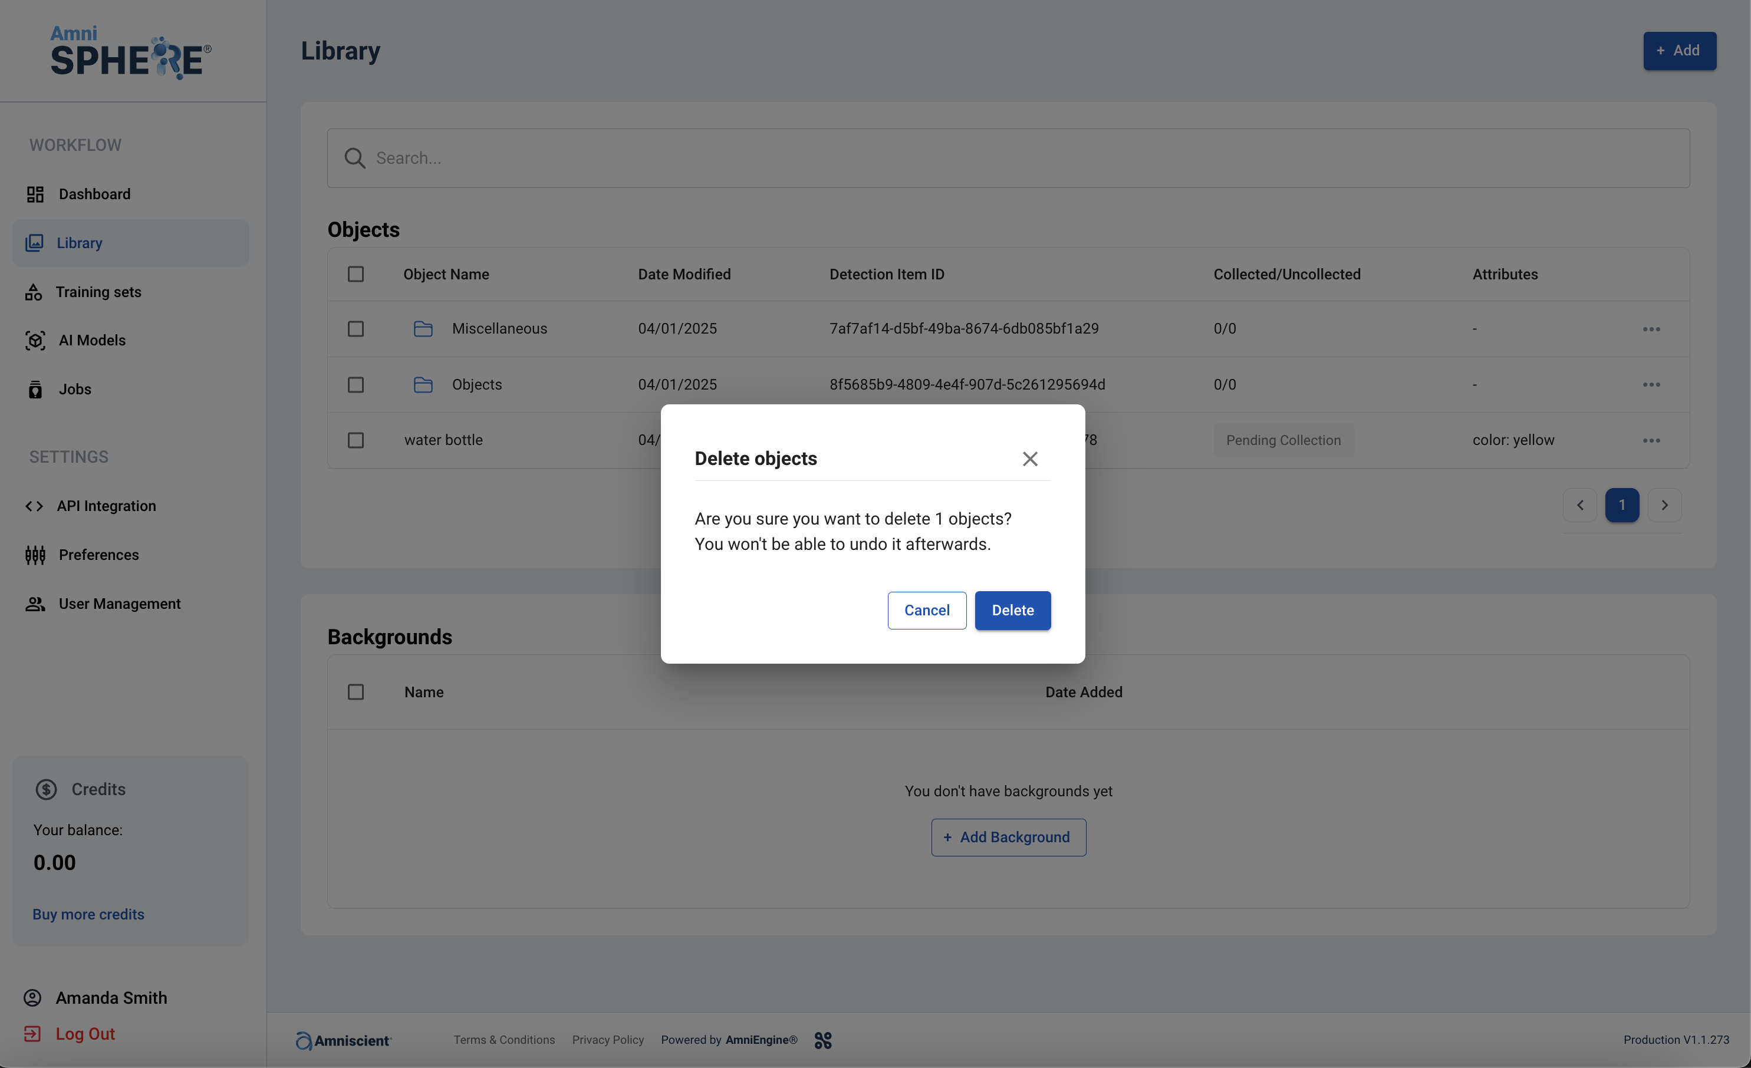Click the Dashboard grid icon
The image size is (1751, 1068).
[35, 194]
